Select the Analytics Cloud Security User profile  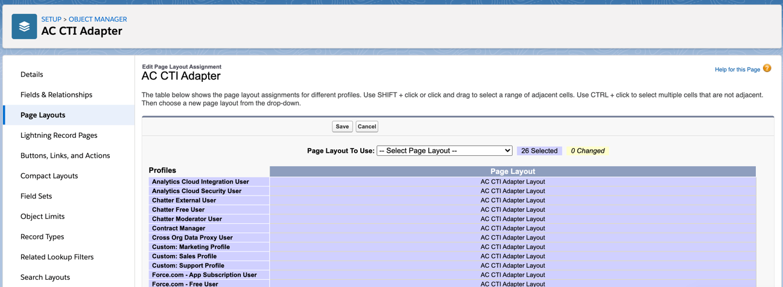coord(209,191)
